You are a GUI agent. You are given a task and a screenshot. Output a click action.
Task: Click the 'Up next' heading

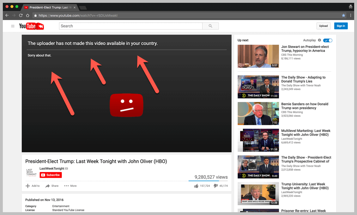243,40
